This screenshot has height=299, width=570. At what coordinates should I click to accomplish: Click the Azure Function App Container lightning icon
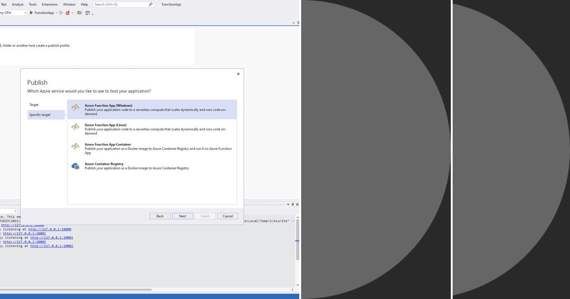[x=76, y=147]
